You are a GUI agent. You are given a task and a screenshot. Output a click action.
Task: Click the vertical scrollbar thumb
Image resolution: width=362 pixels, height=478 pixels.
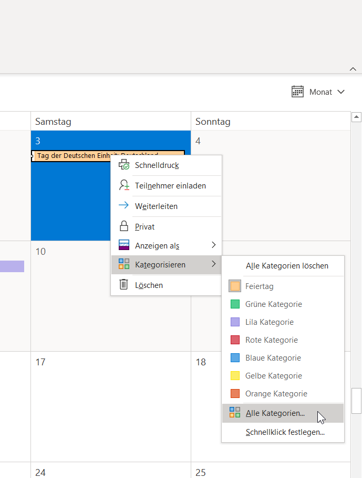pyautogui.click(x=357, y=401)
